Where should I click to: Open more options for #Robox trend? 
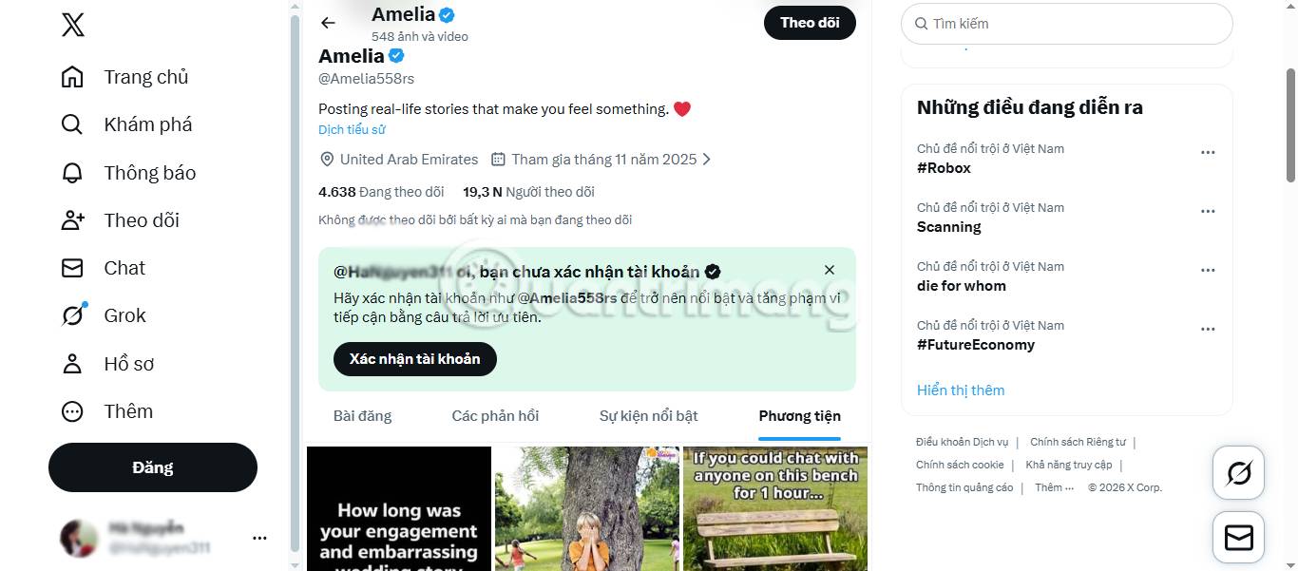[1208, 152]
